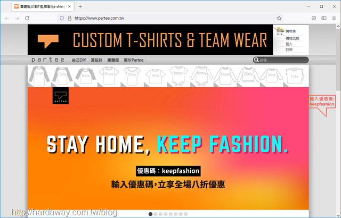Image resolution: width=341 pixels, height=218 pixels.
Task: Click the 輸入優惠碼,立享全場八折優惠 text
Action: pos(168,185)
